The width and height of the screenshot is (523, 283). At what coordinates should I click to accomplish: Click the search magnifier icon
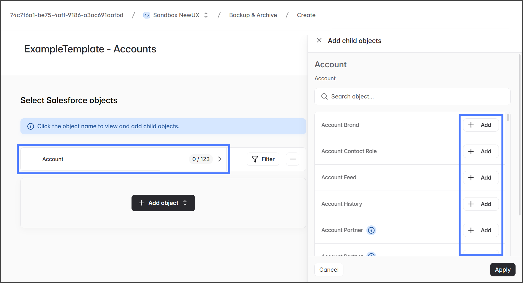pyautogui.click(x=324, y=97)
